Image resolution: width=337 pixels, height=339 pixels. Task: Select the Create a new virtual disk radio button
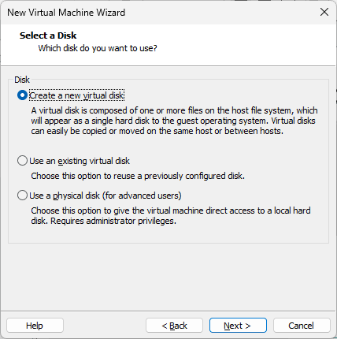click(22, 95)
